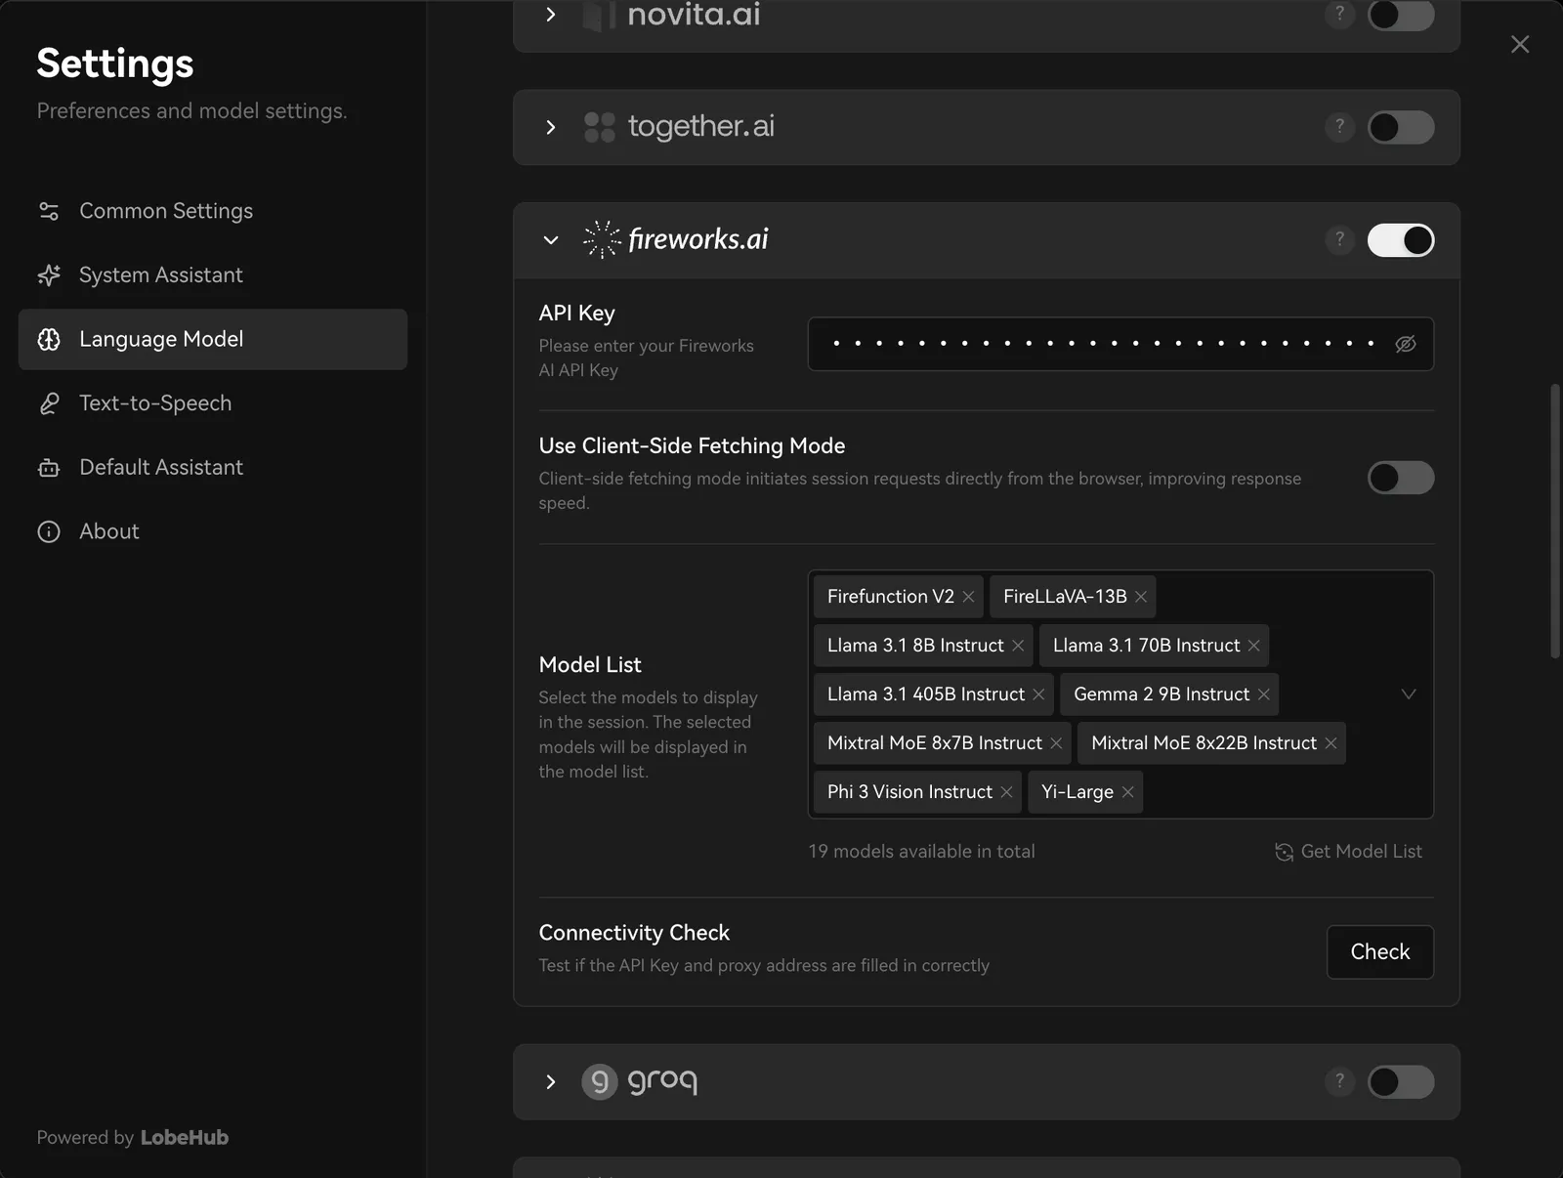
Task: Enable Client-Side Fetching Mode
Action: (1400, 478)
